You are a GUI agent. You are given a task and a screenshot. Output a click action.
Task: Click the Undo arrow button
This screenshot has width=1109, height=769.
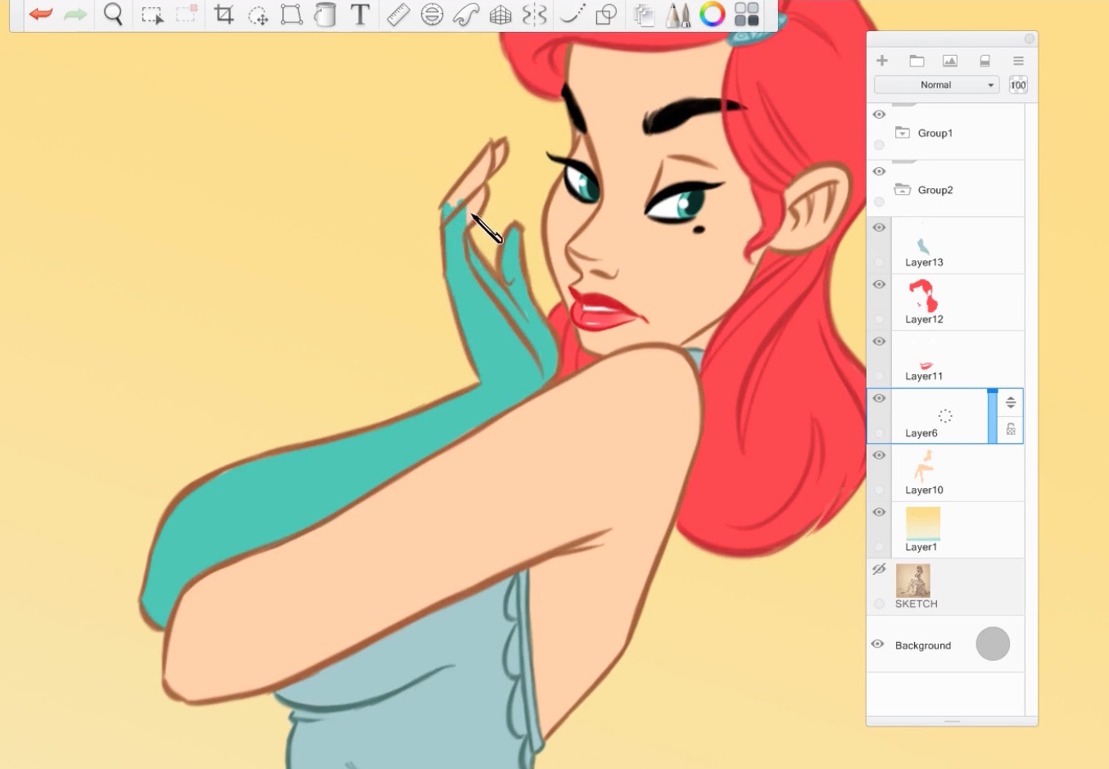39,14
